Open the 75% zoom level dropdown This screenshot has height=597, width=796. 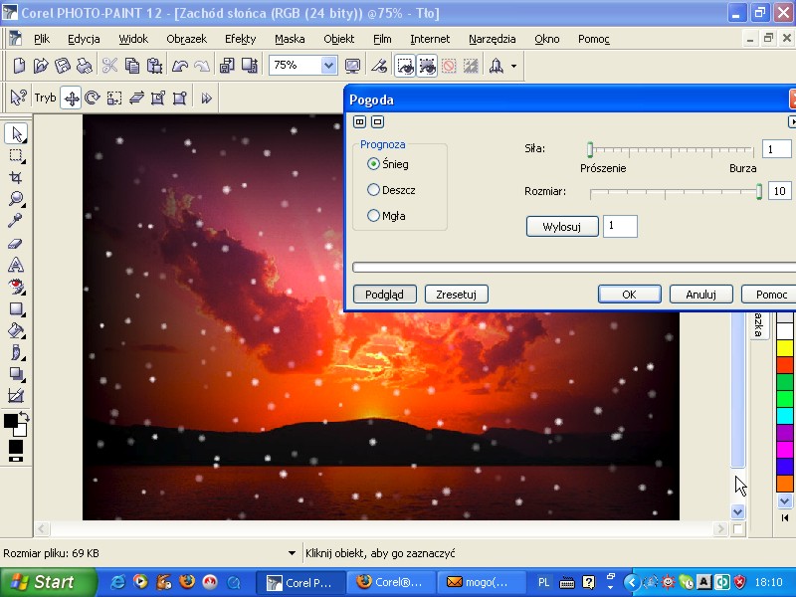[328, 66]
